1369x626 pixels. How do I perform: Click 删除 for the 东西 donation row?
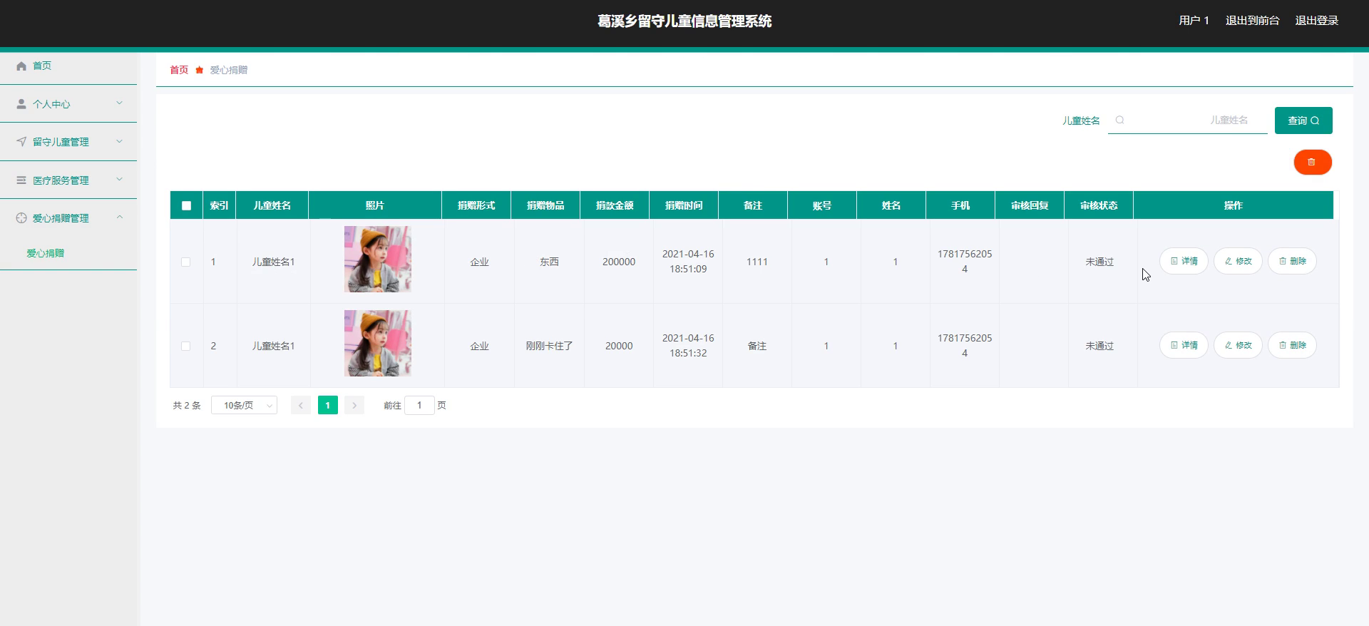click(x=1292, y=261)
